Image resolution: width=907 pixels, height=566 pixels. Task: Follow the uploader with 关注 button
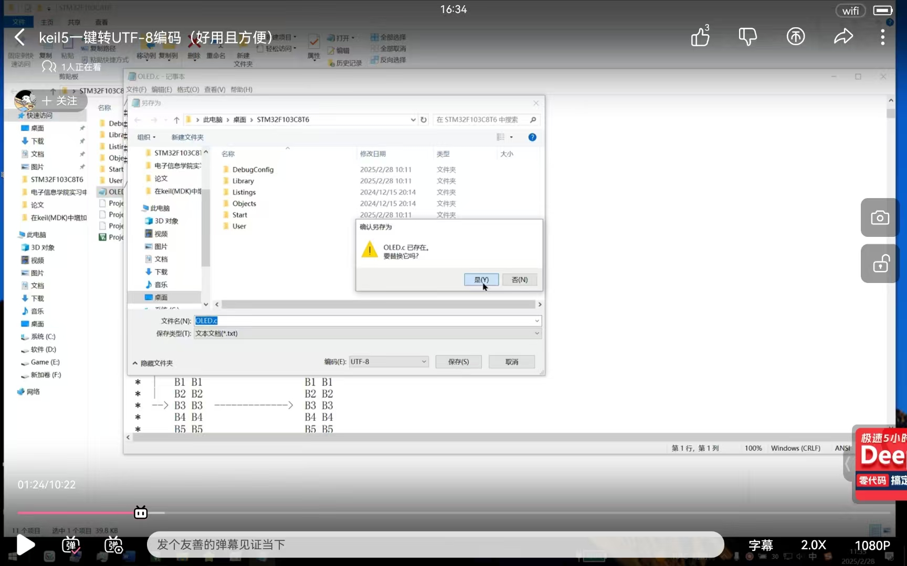click(x=59, y=101)
